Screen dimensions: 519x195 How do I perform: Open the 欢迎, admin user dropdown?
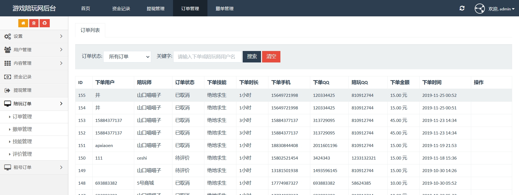(501, 9)
